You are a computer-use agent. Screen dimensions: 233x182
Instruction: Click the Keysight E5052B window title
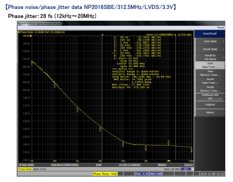(x=39, y=23)
